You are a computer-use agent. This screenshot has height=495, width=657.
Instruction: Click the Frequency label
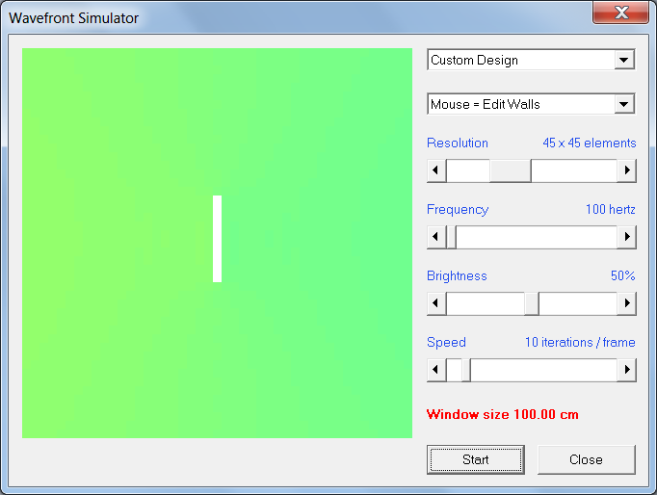click(458, 209)
